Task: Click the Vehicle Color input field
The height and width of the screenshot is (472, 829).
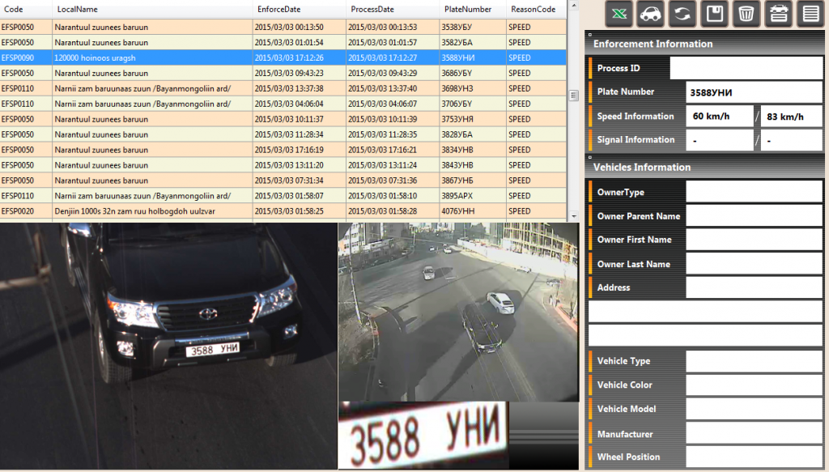Action: (754, 385)
